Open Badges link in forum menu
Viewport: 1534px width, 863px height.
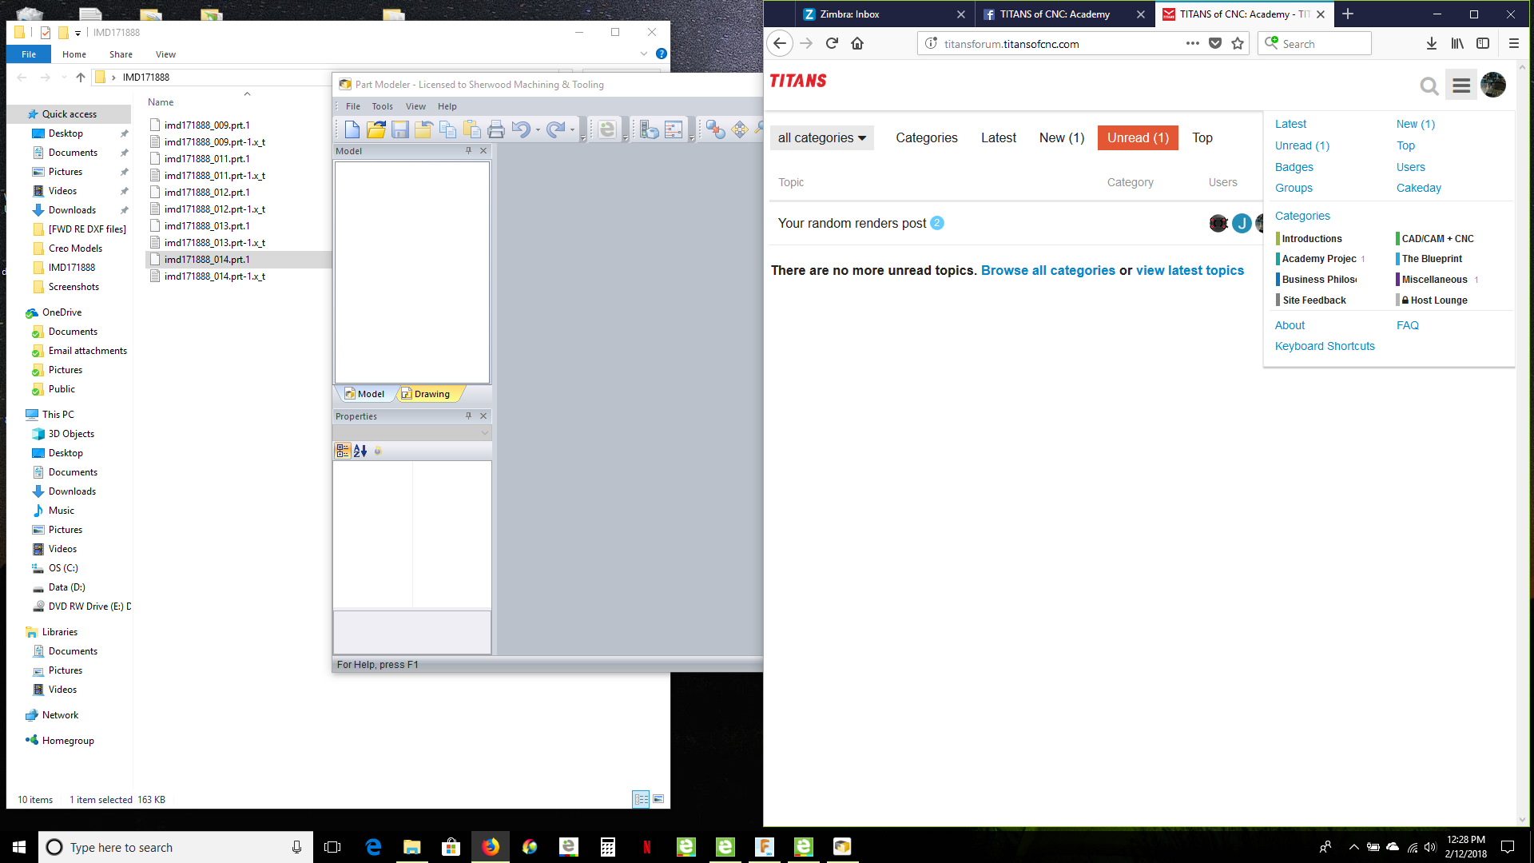[x=1294, y=167]
